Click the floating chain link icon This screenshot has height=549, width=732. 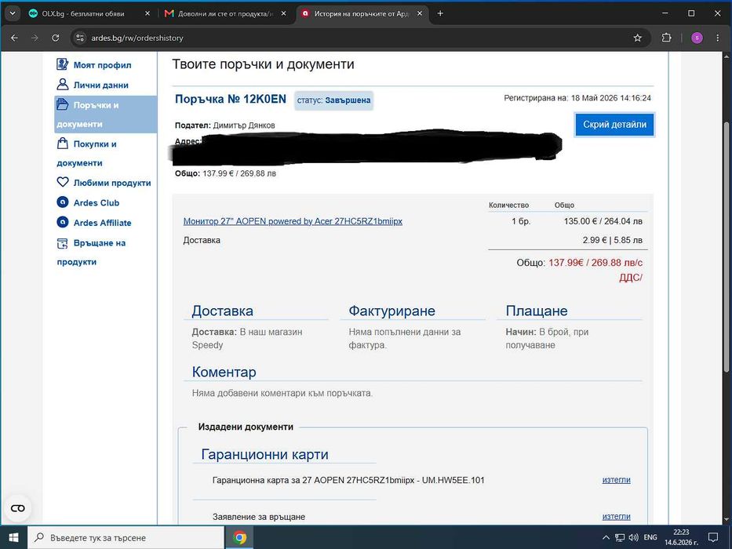click(x=18, y=508)
